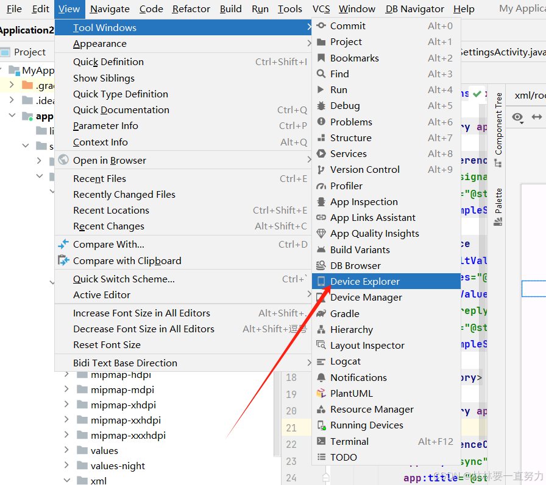Open the Project view dropdown
This screenshot has height=485, width=546.
click(23, 52)
